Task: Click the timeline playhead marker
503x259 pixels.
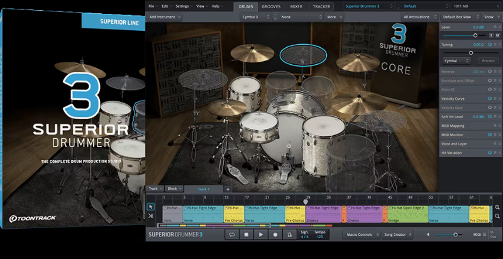Action: click(306, 202)
